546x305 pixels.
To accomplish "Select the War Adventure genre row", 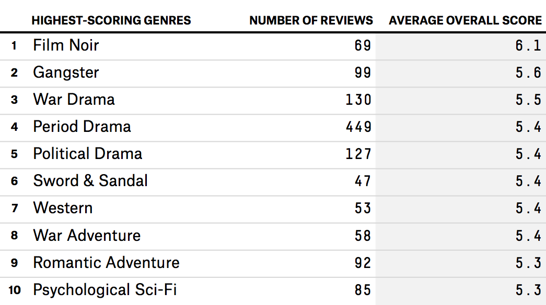I will (x=87, y=235).
